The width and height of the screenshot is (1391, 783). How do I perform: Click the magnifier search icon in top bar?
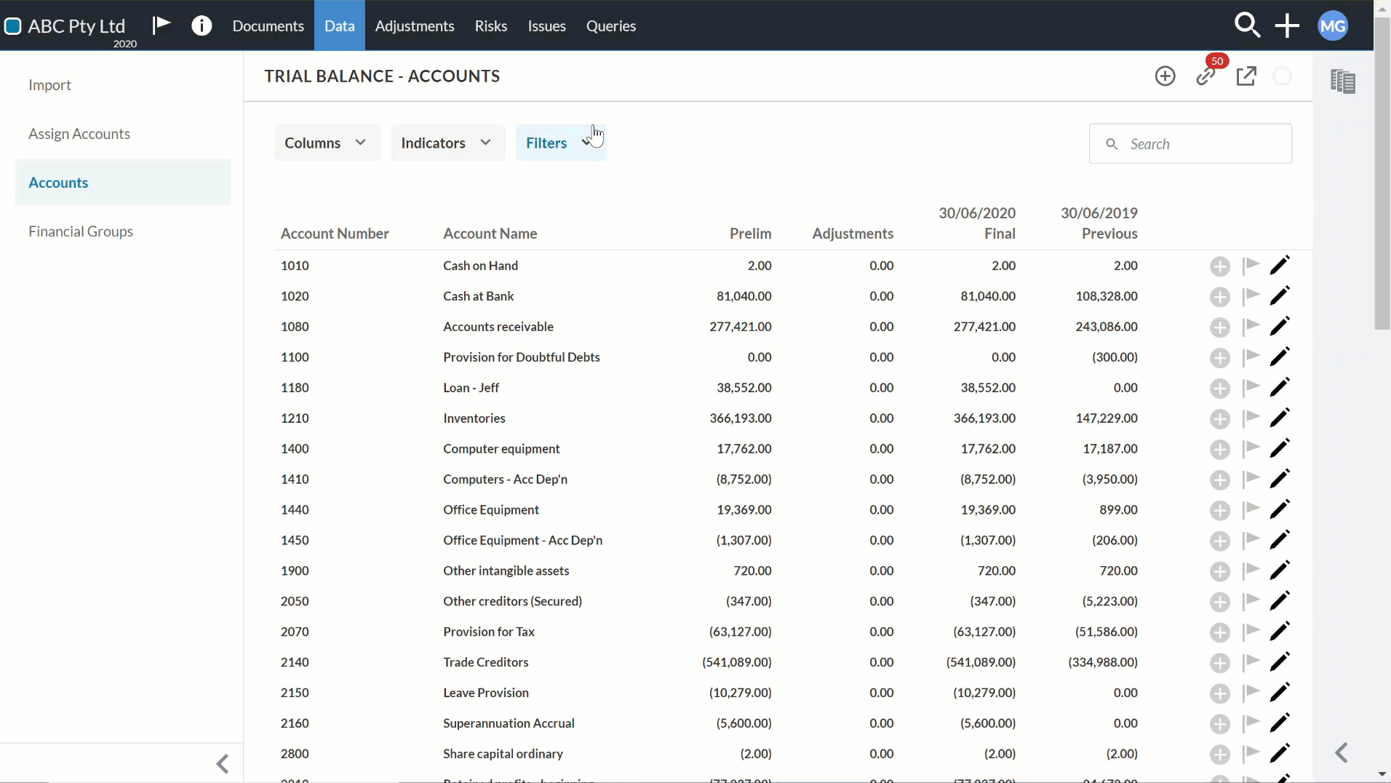click(1247, 25)
